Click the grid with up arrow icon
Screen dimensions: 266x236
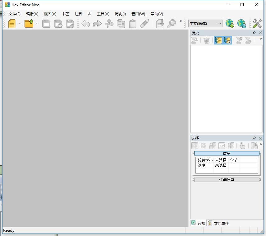click(x=254, y=146)
